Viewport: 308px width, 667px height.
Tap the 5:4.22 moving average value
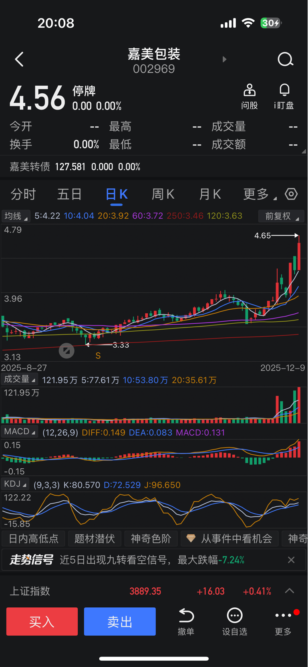(x=47, y=216)
